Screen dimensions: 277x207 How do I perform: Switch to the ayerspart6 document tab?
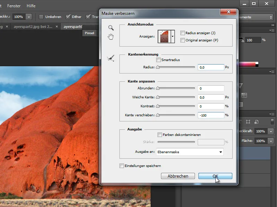tap(73, 27)
